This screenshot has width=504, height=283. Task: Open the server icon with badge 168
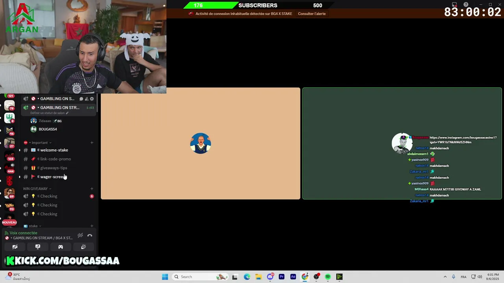9,155
